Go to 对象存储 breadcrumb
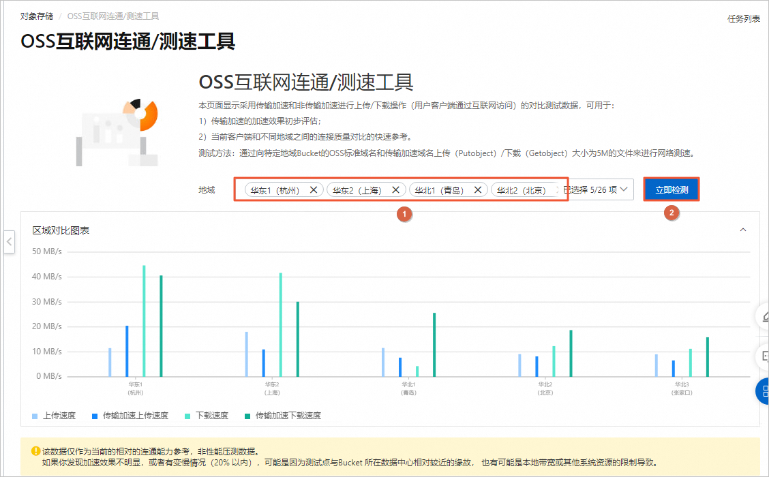The image size is (769, 477). [x=37, y=16]
